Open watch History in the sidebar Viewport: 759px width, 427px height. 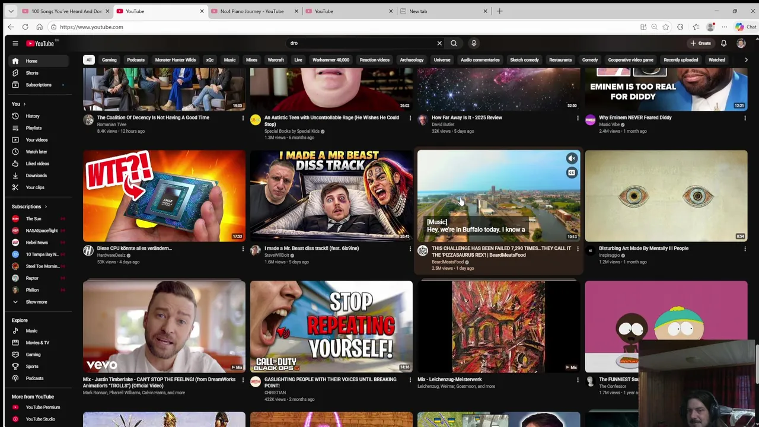33,116
